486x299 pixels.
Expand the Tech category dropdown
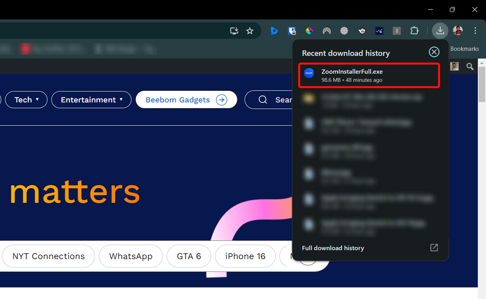click(26, 100)
